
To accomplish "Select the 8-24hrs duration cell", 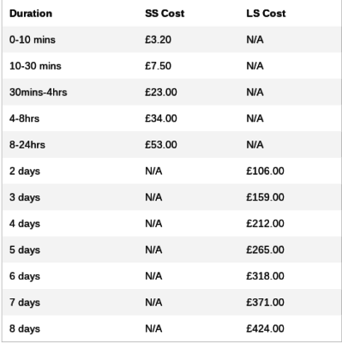I will pos(27,145).
